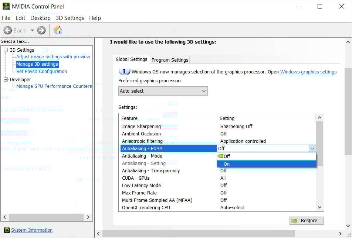Screen dimensions: 352x238
Task: Open the Windows graphics settings link
Action: [x=308, y=72]
